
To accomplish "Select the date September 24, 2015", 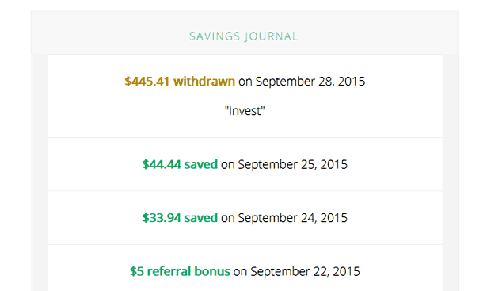I will point(293,218).
